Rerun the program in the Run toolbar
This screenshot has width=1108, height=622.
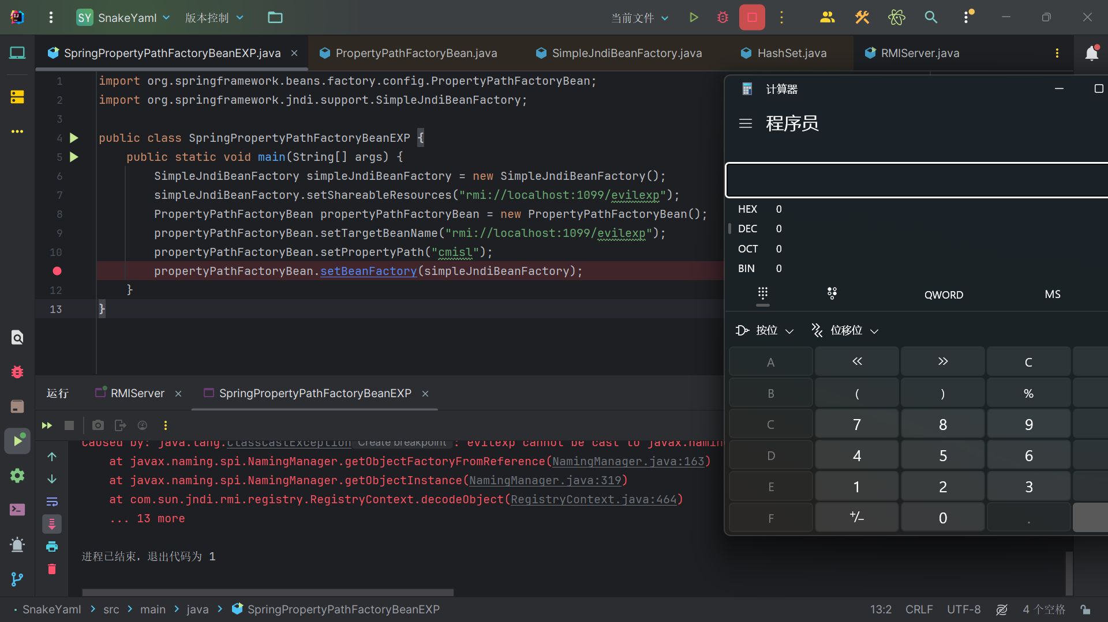point(47,425)
